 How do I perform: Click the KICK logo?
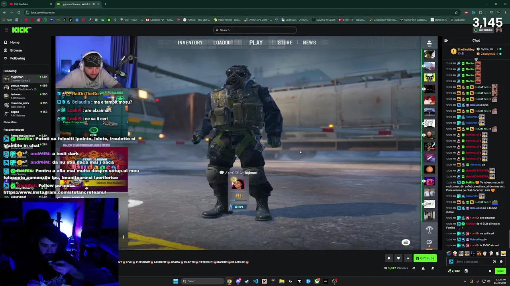[21, 30]
